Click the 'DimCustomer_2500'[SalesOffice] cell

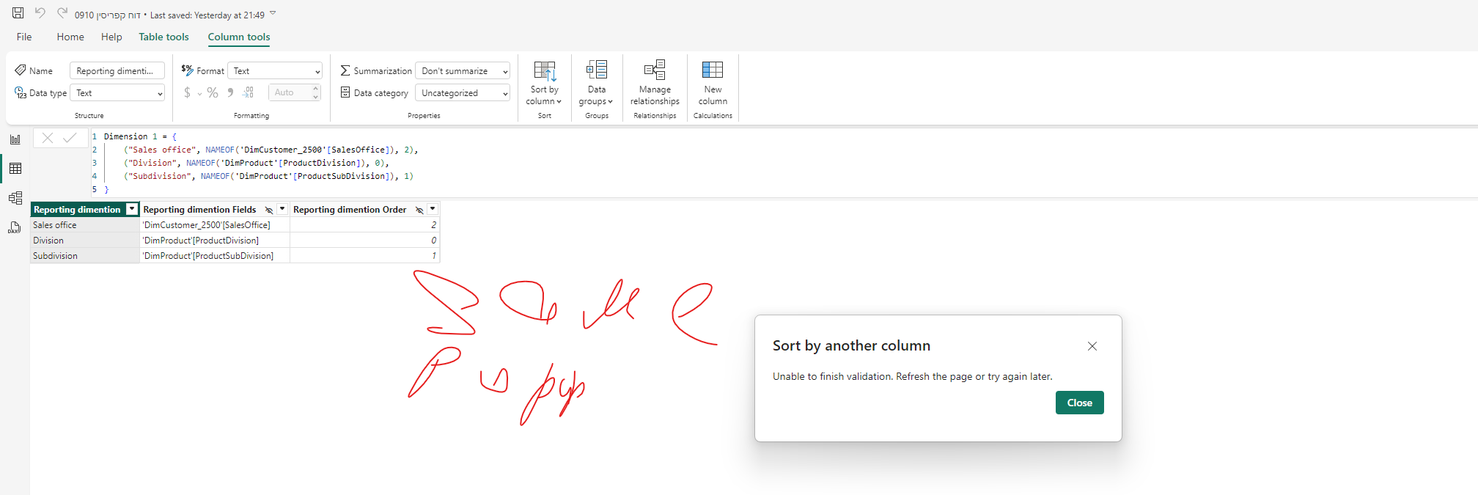click(215, 225)
